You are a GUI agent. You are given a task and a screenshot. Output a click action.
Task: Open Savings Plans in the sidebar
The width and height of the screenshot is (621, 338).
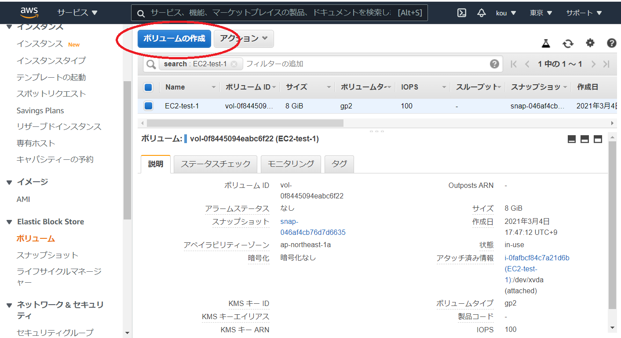coord(40,111)
